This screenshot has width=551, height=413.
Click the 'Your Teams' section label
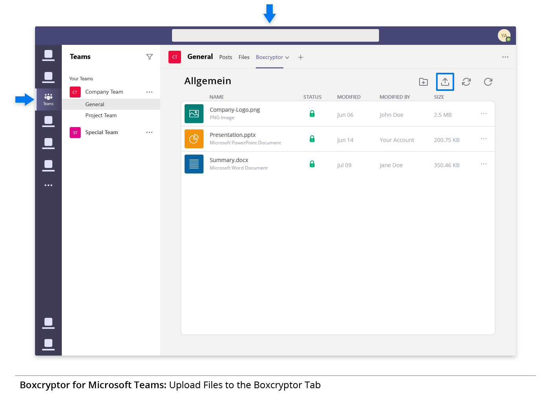[x=81, y=79]
